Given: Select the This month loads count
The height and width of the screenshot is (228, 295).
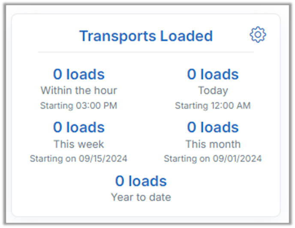Looking at the screenshot, I should pos(213,127).
